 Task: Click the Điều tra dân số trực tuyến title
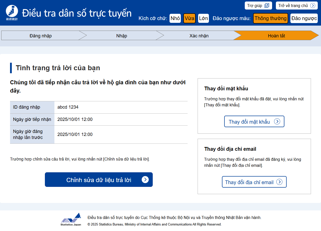tap(77, 13)
